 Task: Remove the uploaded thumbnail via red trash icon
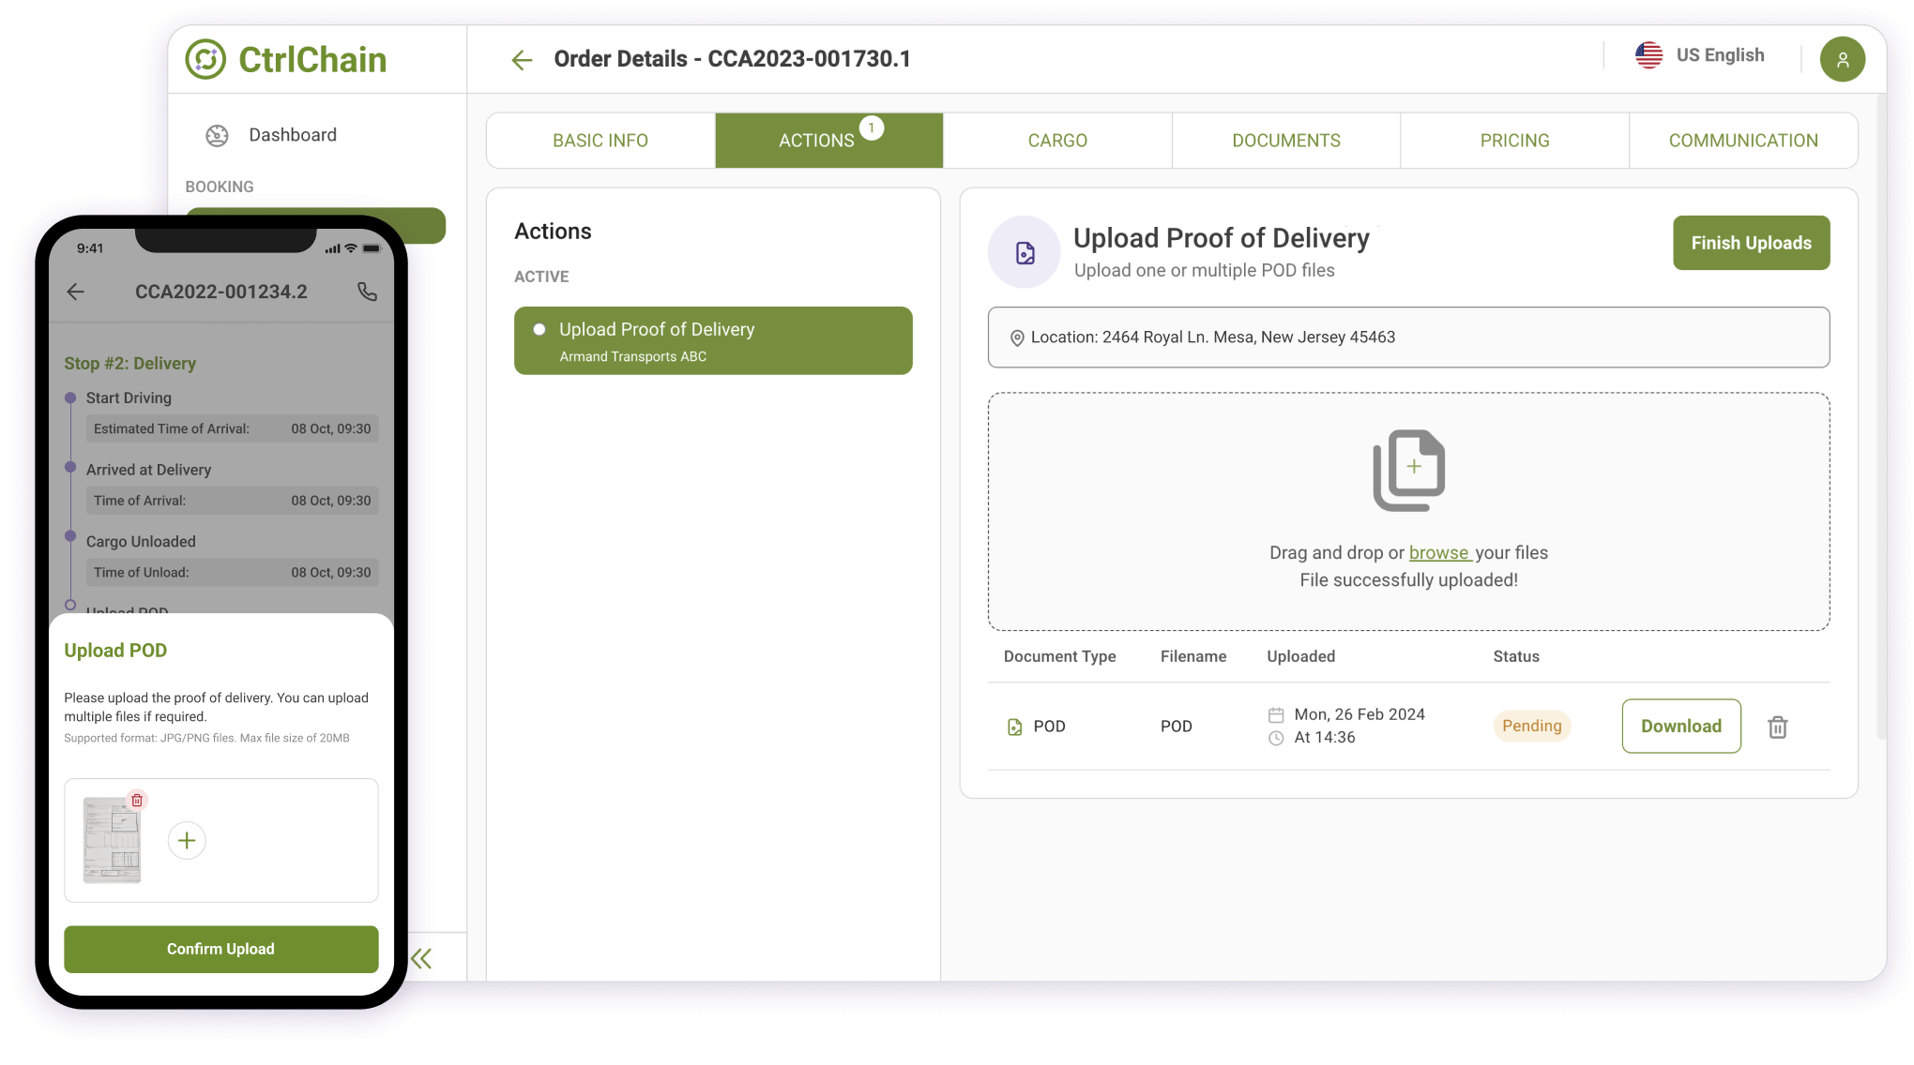[137, 800]
